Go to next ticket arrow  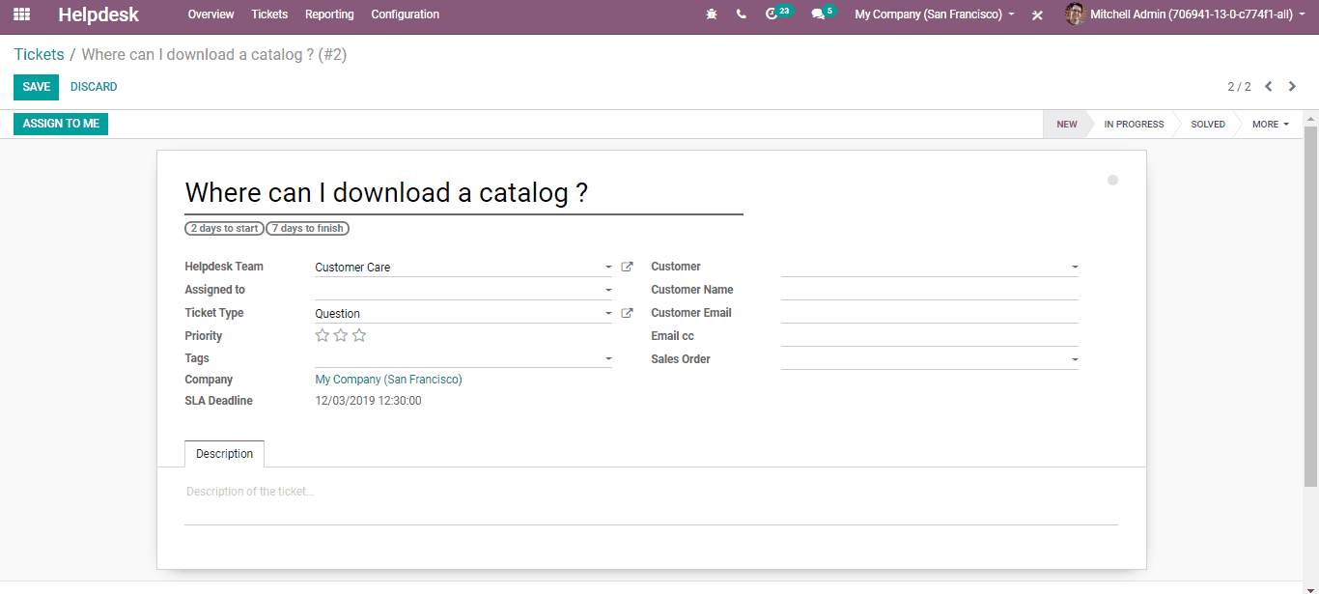coord(1292,87)
